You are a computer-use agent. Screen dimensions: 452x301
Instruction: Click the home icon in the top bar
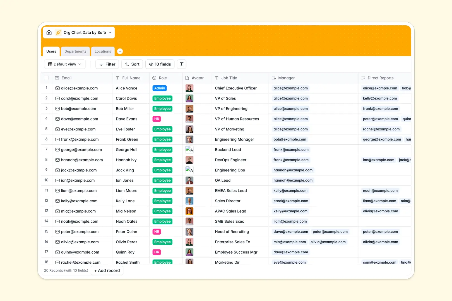tap(49, 32)
